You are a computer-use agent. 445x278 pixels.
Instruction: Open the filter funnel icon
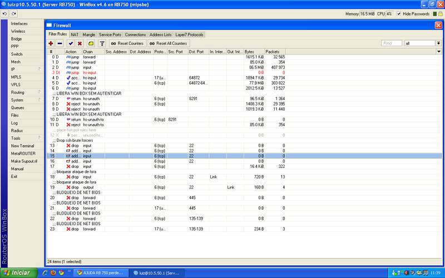pyautogui.click(x=102, y=43)
